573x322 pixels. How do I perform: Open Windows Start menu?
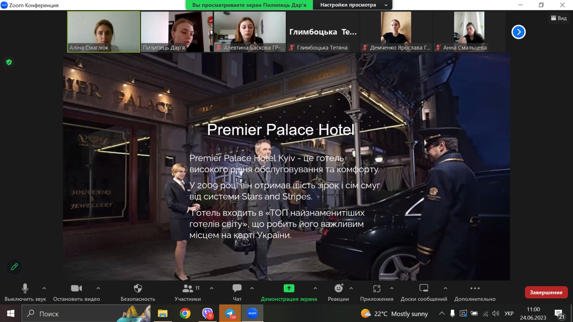(11, 313)
